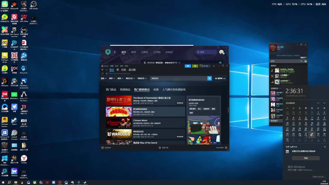Click accelerator window search box
Viewport: 329px width, 185px height.
(x=207, y=52)
